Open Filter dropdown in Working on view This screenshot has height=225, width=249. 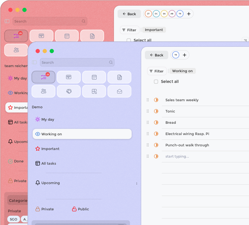(157, 71)
